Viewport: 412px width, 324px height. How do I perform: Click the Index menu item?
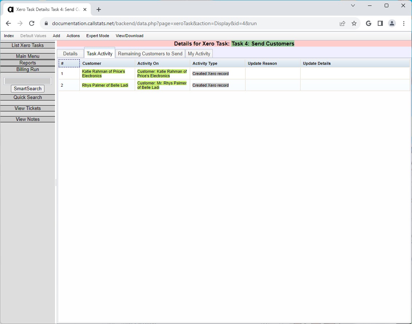point(9,36)
